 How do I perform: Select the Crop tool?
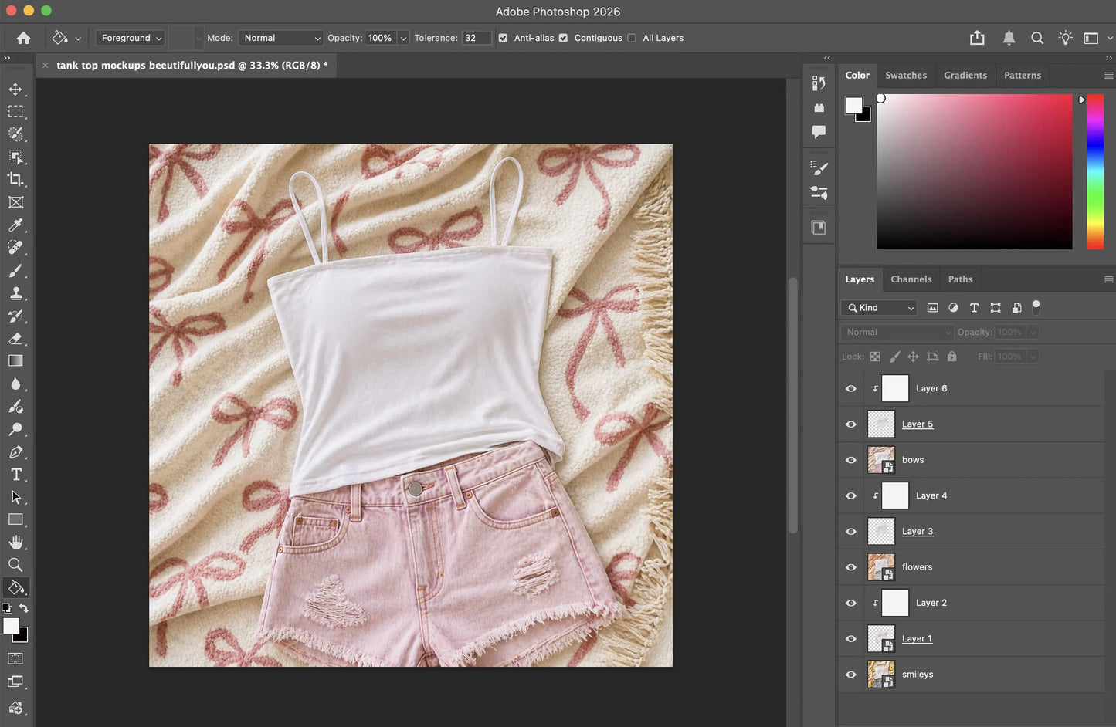click(15, 179)
